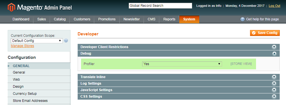This screenshot has height=105, width=286.
Task: Open the Manage Stores link
Action: point(23,46)
